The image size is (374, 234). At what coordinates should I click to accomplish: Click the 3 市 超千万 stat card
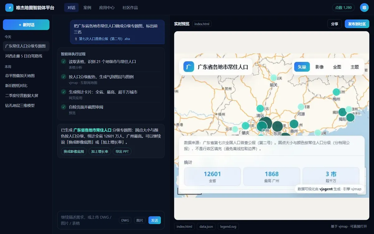click(x=331, y=177)
